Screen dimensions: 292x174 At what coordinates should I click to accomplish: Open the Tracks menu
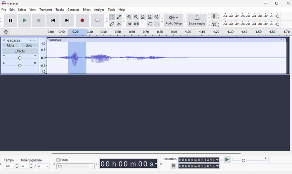60,10
